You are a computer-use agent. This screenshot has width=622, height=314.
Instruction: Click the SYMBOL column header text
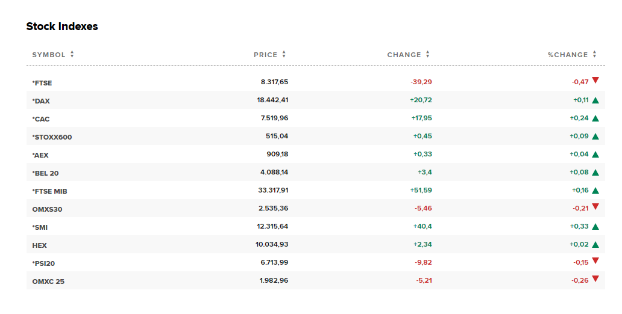pos(48,55)
